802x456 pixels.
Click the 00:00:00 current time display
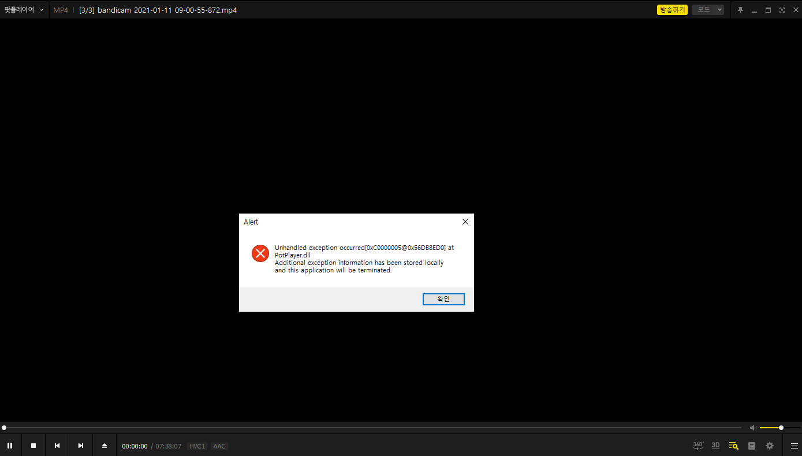pos(135,446)
